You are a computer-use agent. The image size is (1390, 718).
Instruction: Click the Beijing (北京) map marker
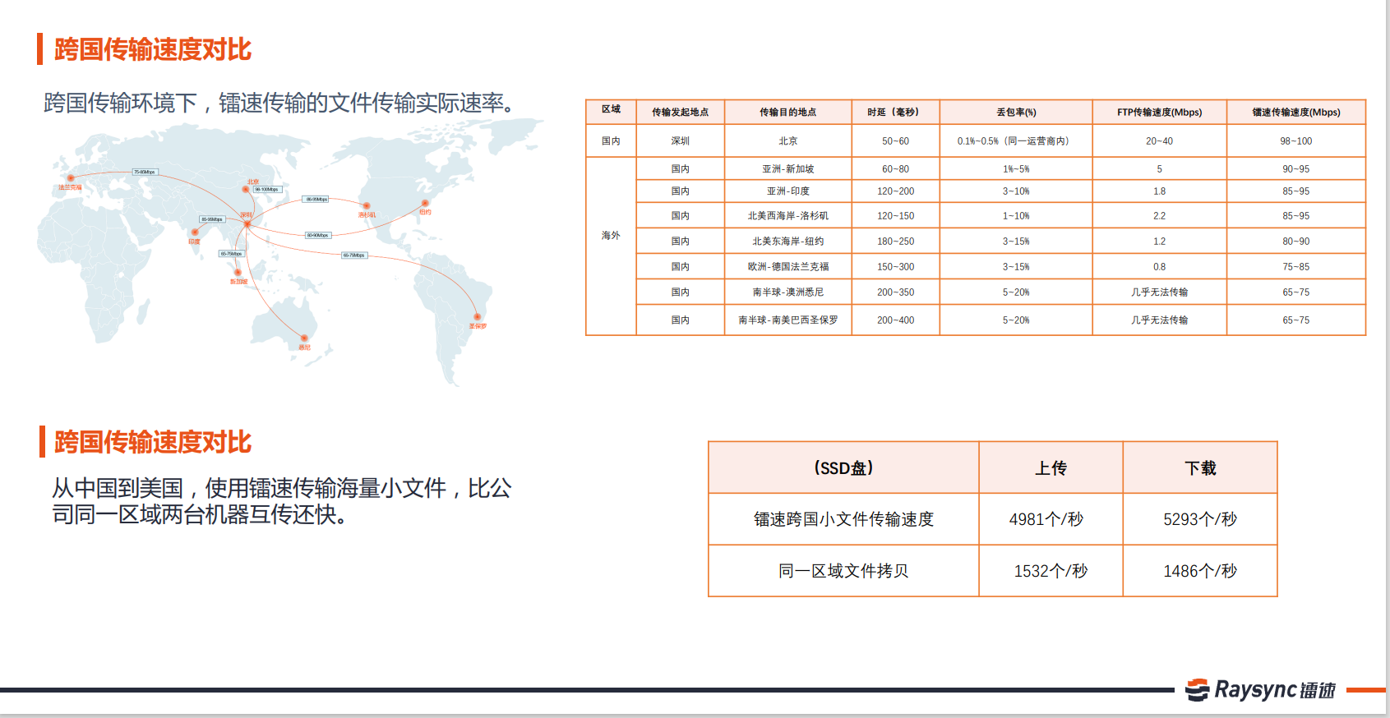tap(245, 189)
